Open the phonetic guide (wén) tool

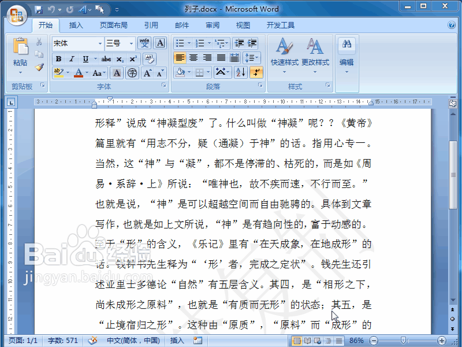click(144, 43)
